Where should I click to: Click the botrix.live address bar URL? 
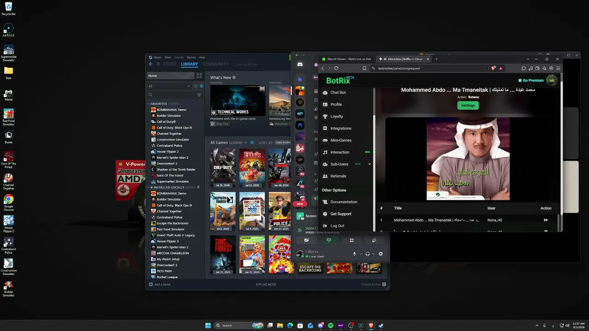point(399,68)
